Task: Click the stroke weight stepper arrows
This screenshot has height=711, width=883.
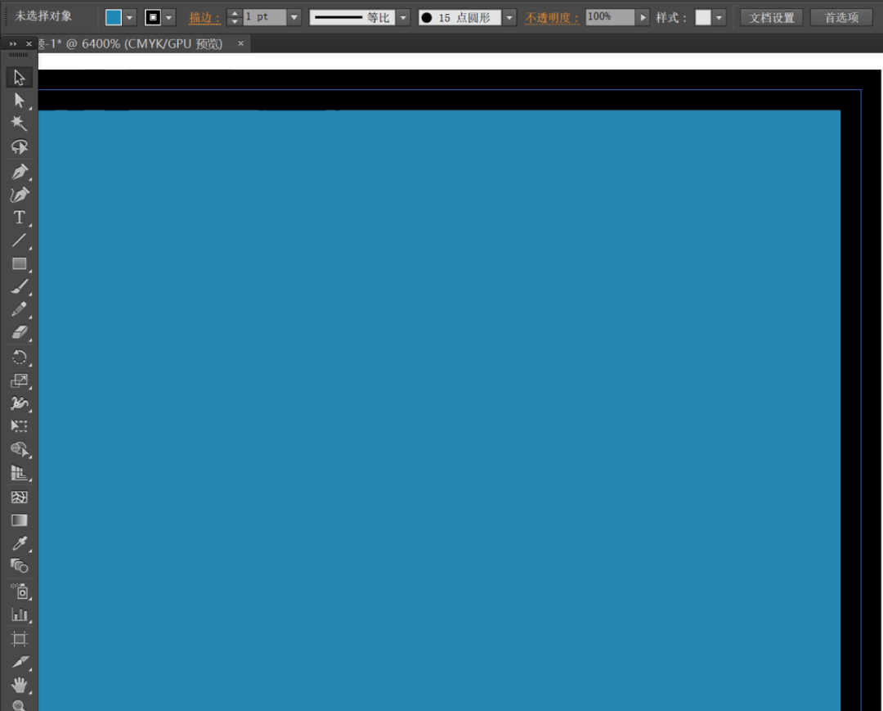Action: coord(235,17)
